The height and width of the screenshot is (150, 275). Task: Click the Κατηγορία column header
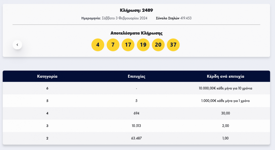click(47, 77)
